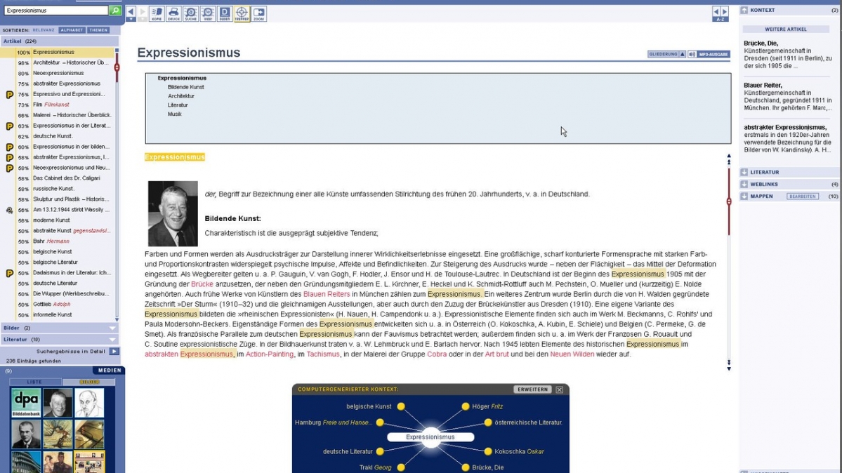Click the Zoom toolbar icon
Image resolution: width=842 pixels, height=473 pixels.
click(258, 13)
